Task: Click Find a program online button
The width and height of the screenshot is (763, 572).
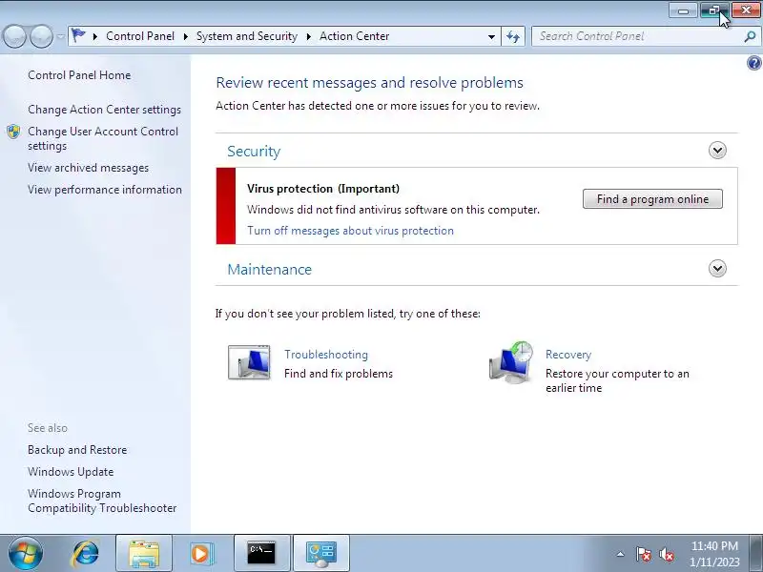Action: [652, 199]
